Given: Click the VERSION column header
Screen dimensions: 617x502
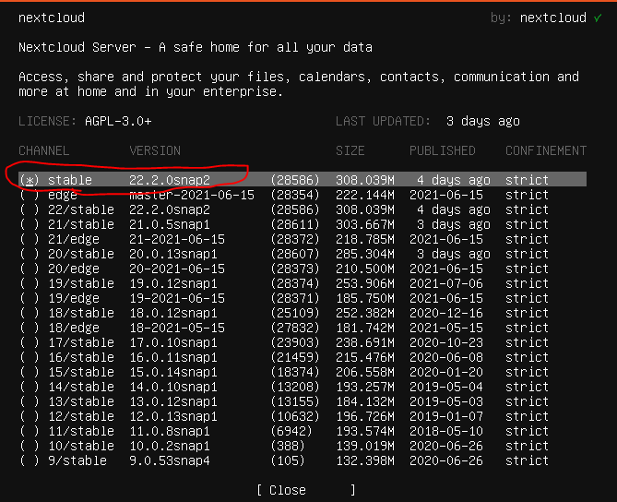Looking at the screenshot, I should (x=155, y=150).
